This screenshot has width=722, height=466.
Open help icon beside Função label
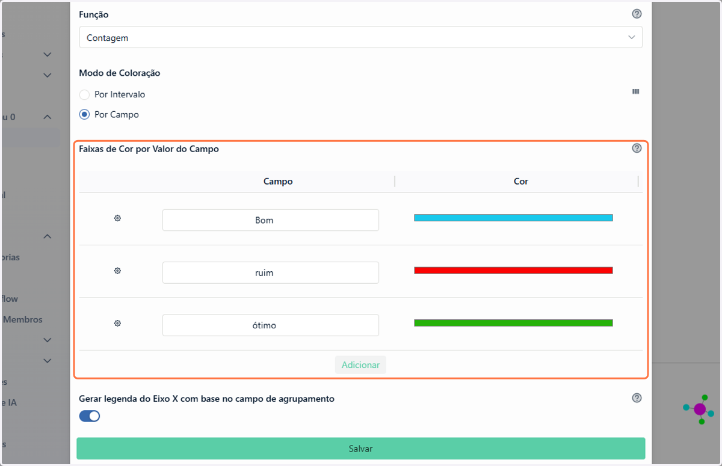[637, 14]
